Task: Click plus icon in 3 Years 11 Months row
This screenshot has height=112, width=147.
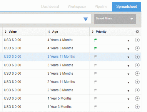Action: [x=137, y=57]
